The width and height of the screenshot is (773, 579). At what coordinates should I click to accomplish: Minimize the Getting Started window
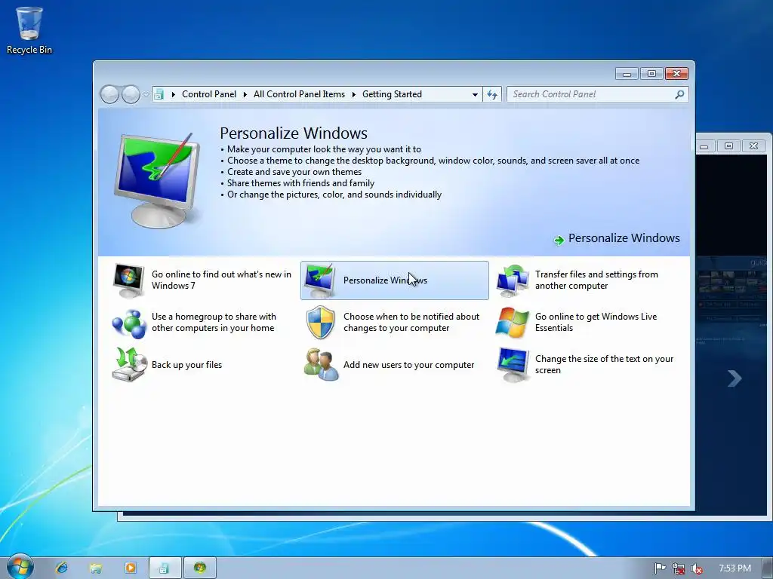tap(627, 74)
